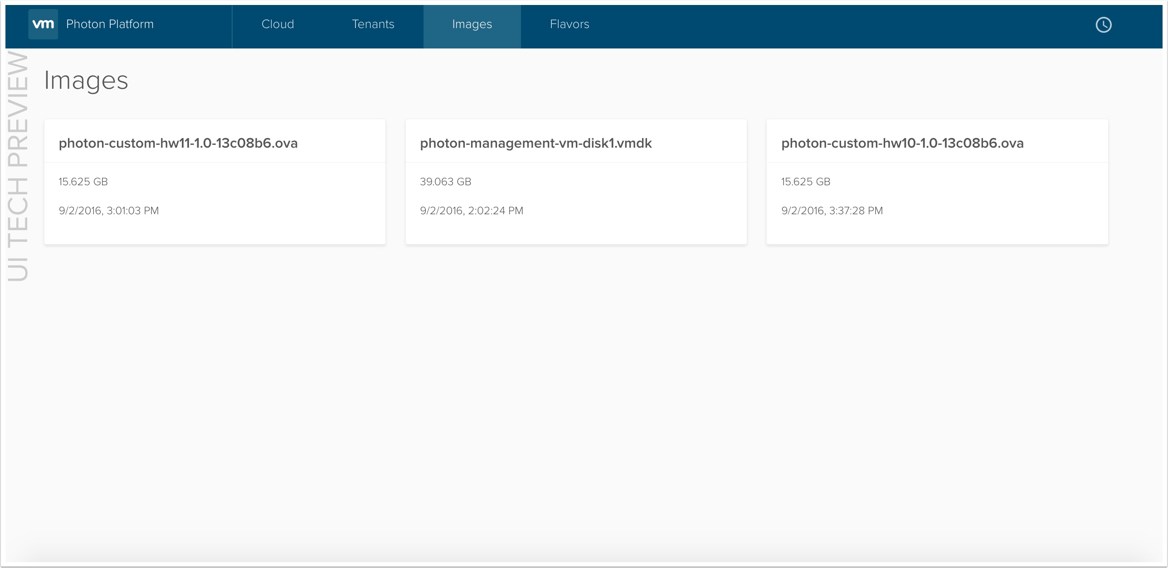The height and width of the screenshot is (568, 1168).
Task: Open photon-custom-hw10-1.0-13c08b6.ova image card
Action: [x=937, y=182]
